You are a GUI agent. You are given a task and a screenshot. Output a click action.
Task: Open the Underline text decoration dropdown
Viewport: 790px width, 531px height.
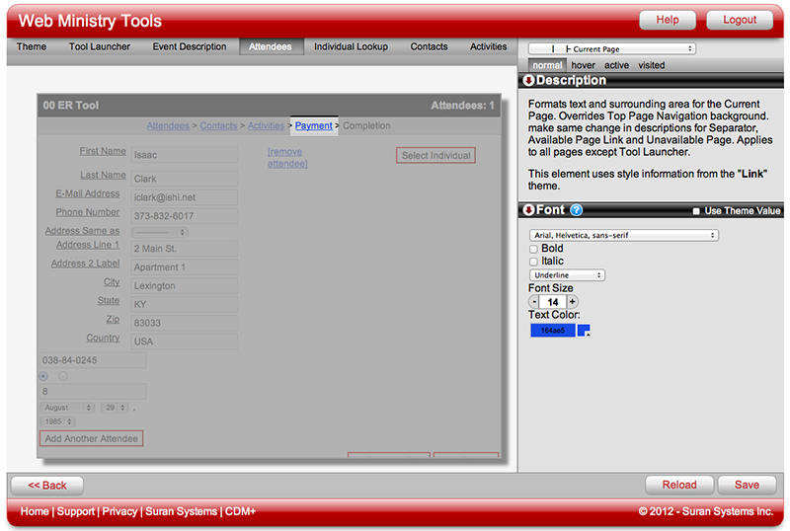tap(567, 275)
